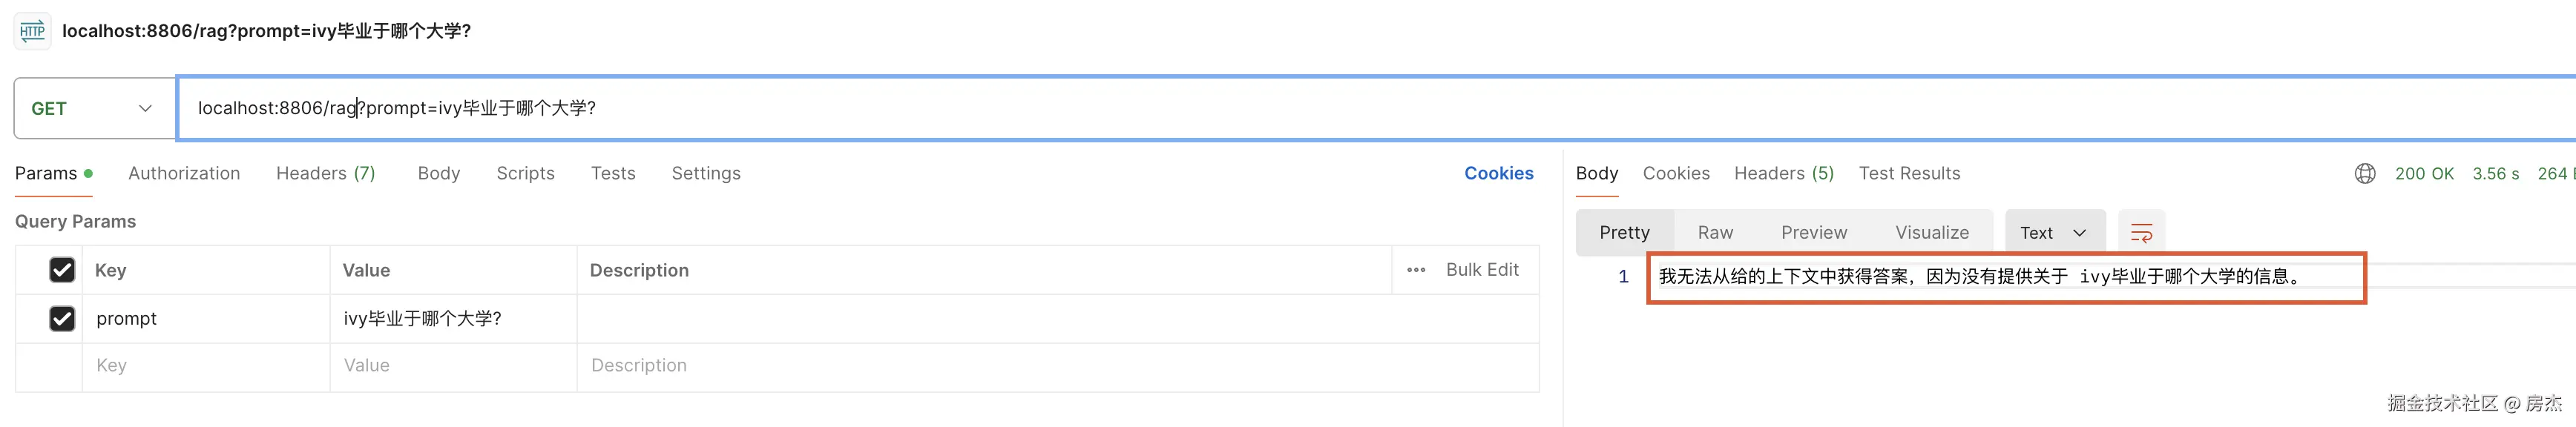
Task: Click Bulk Edit for query params
Action: [x=1482, y=270]
